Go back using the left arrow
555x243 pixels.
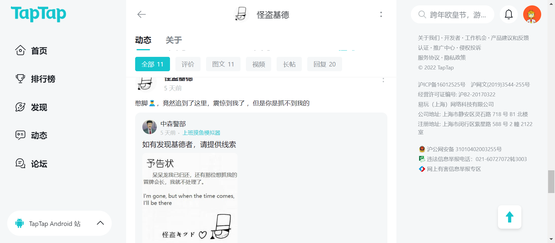pyautogui.click(x=141, y=14)
